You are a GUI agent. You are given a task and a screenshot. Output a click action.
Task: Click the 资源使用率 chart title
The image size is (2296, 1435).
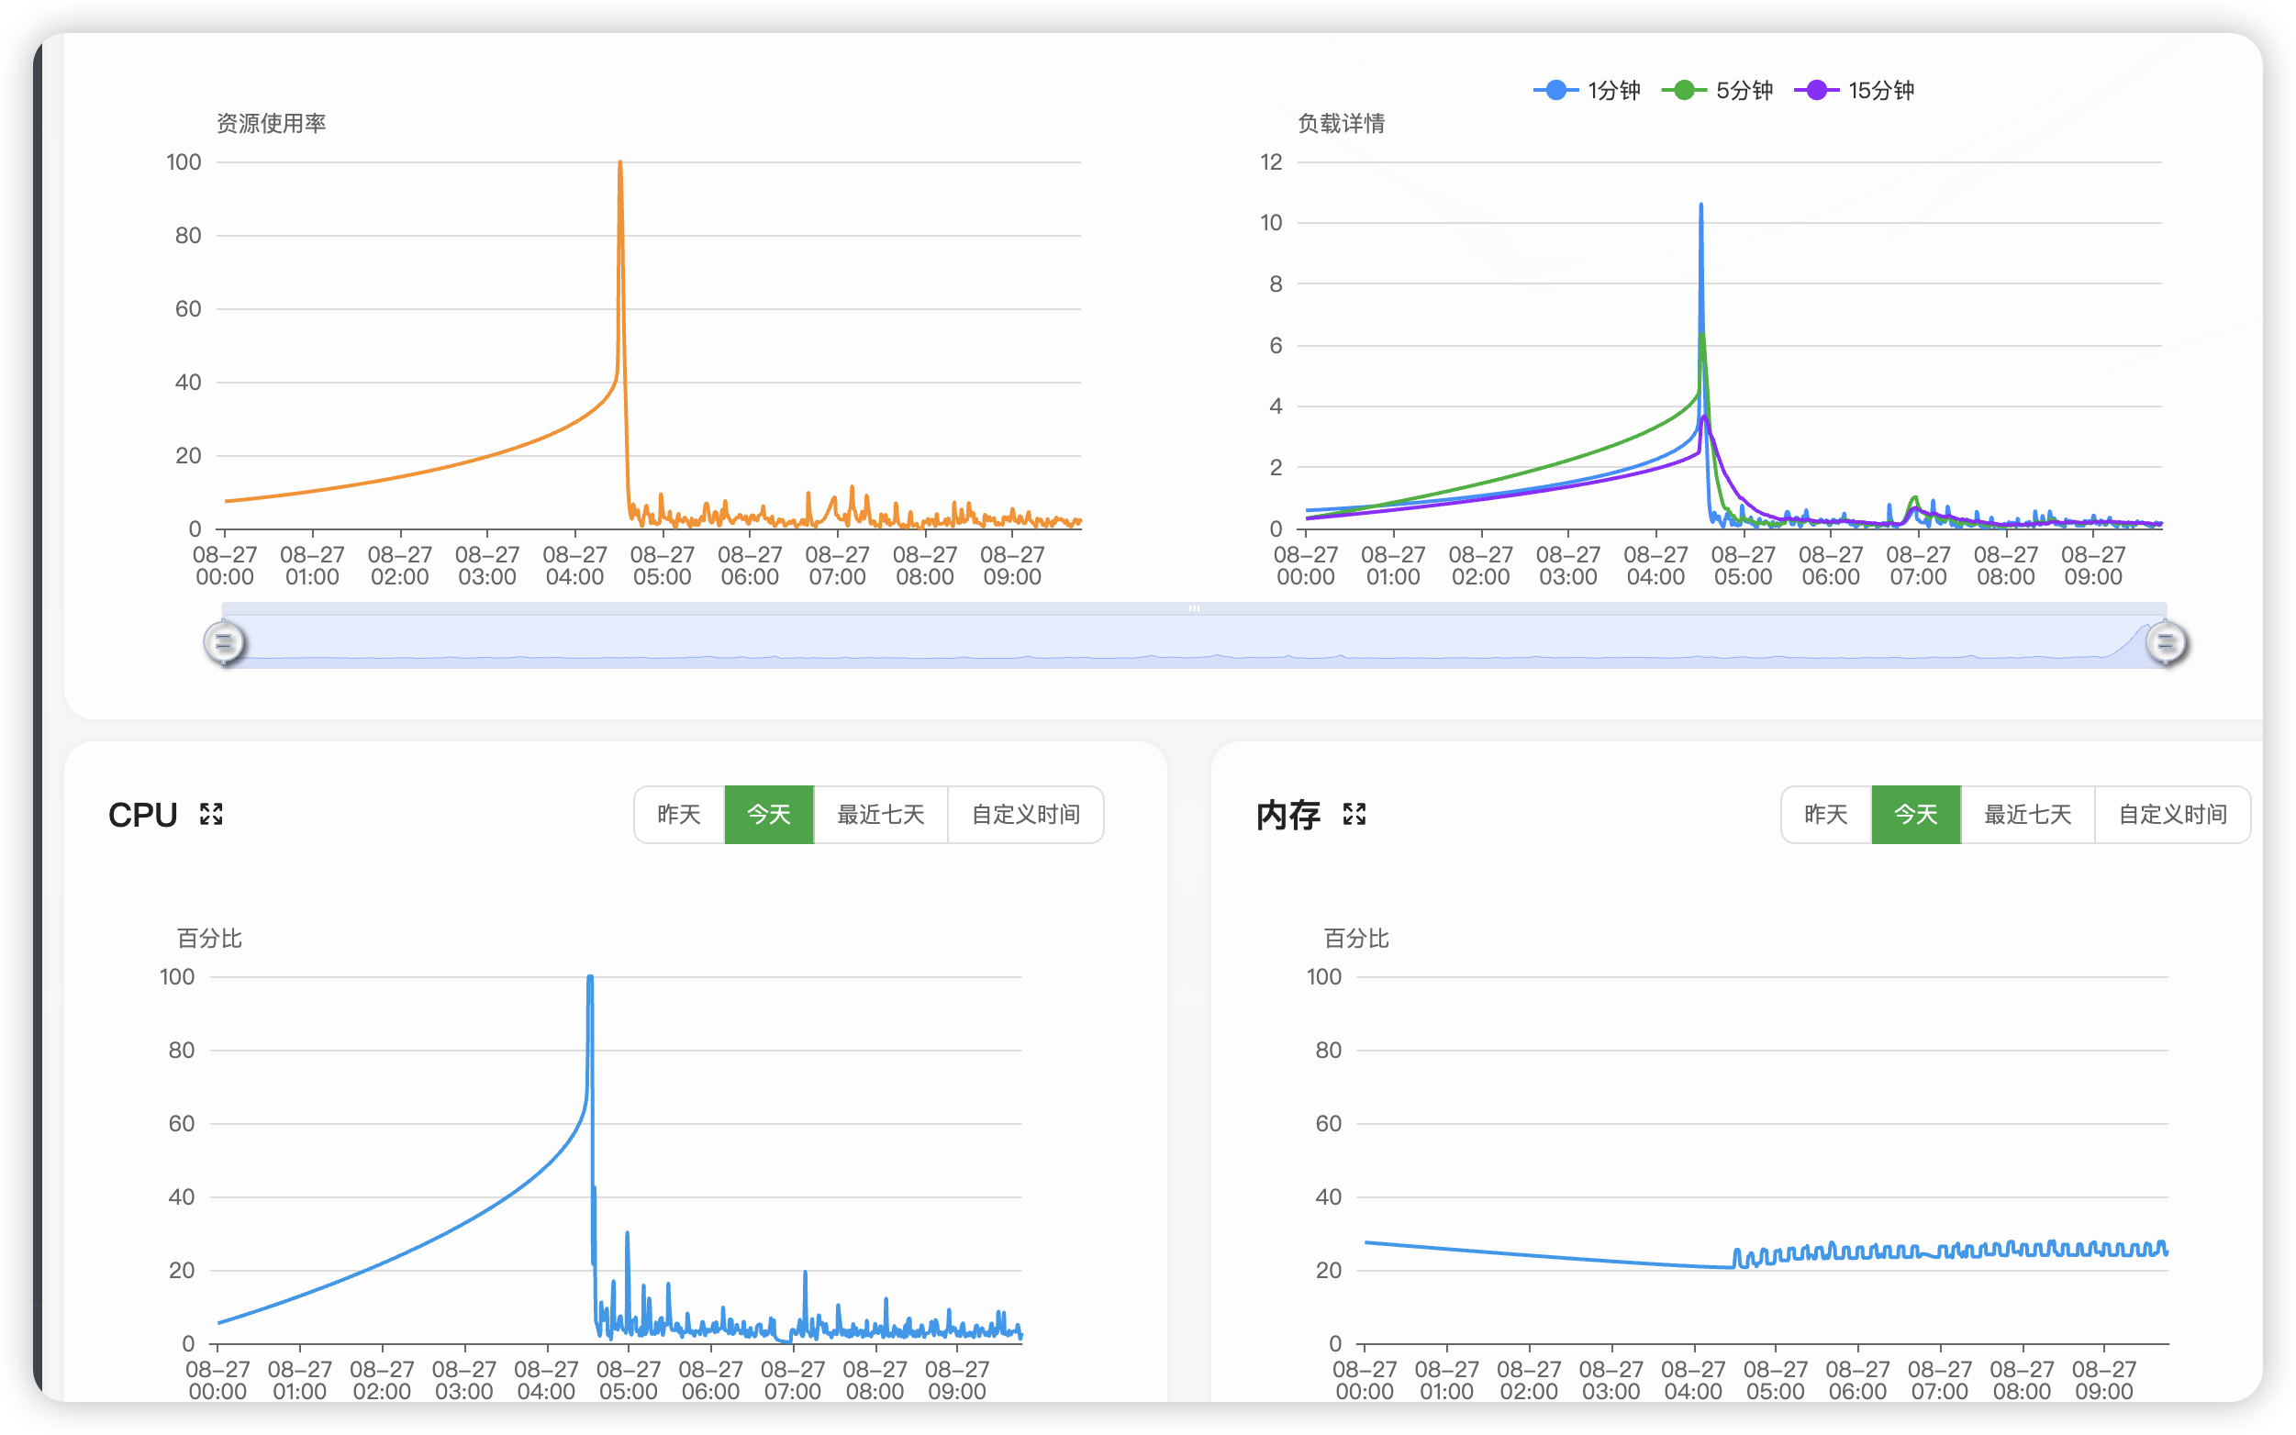[271, 123]
